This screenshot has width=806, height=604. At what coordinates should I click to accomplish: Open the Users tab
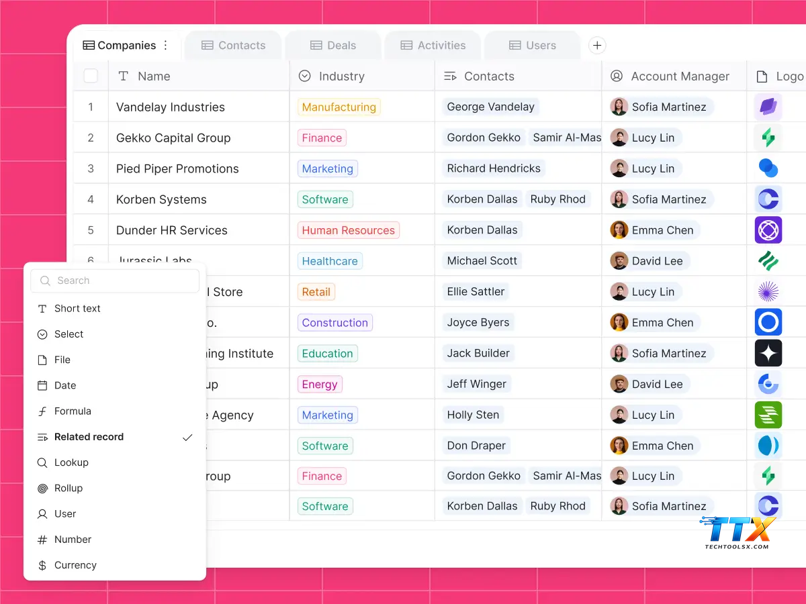coord(533,46)
